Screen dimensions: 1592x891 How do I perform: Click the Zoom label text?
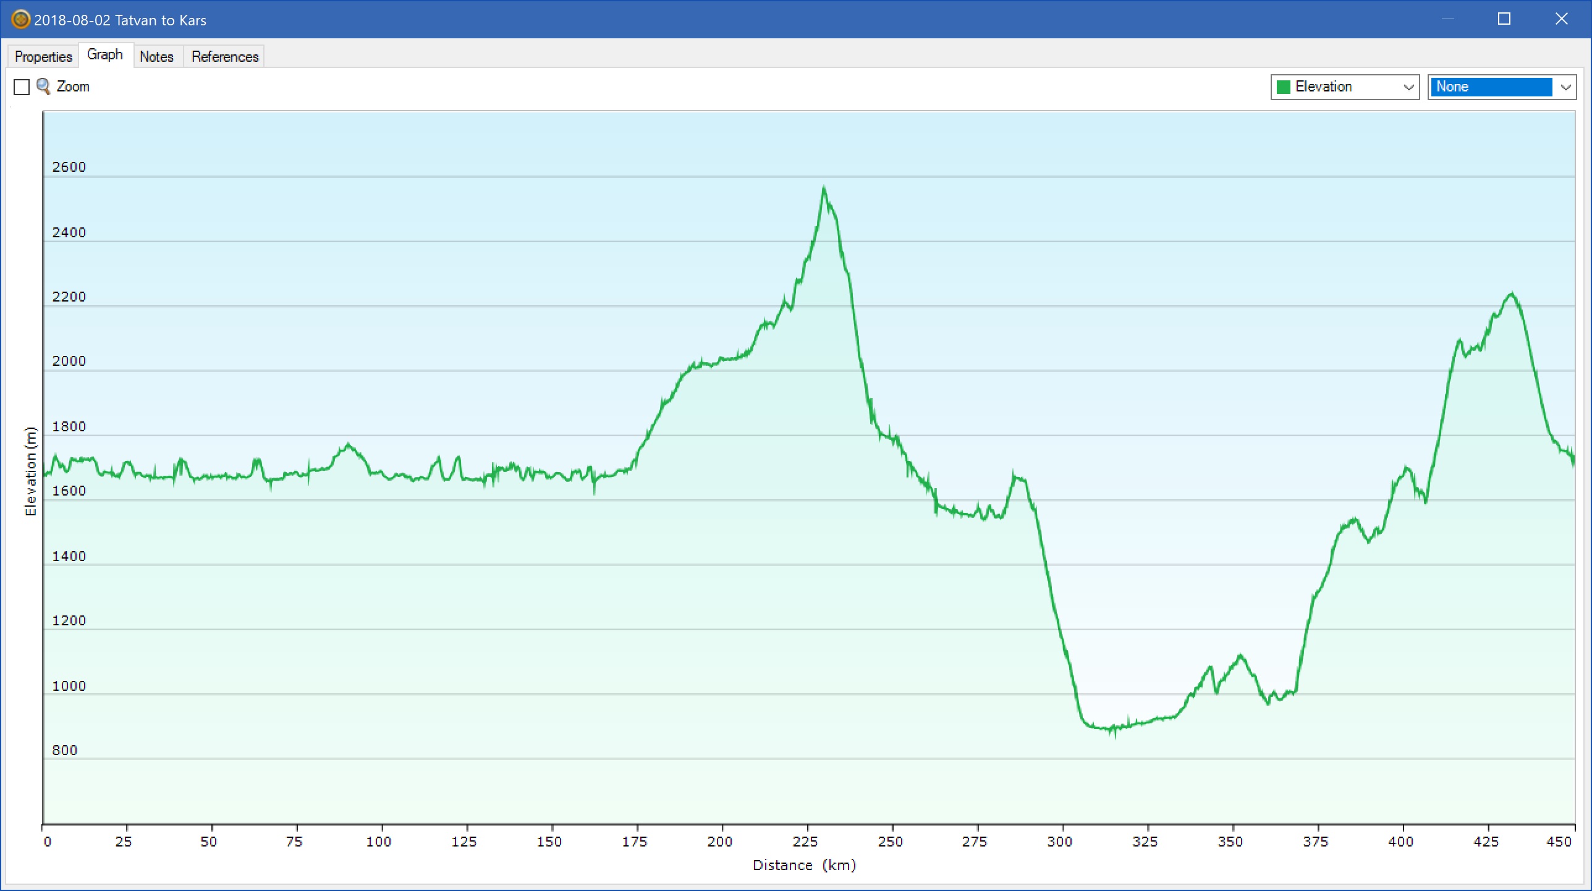[73, 87]
